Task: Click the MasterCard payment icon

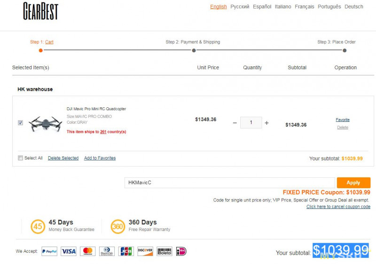Action: point(88,251)
